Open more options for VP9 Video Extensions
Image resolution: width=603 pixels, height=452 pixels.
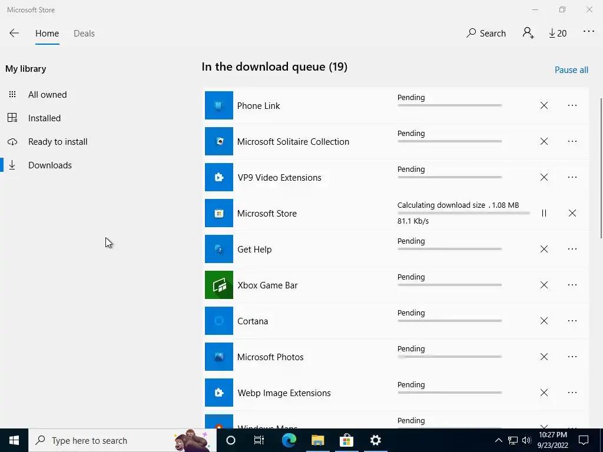coord(572,177)
